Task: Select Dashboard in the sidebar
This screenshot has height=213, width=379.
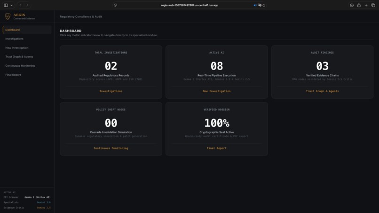Action: pyautogui.click(x=27, y=30)
